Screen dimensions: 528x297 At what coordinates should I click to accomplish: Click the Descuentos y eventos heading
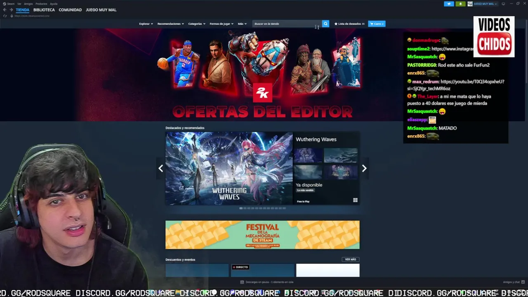pyautogui.click(x=180, y=259)
